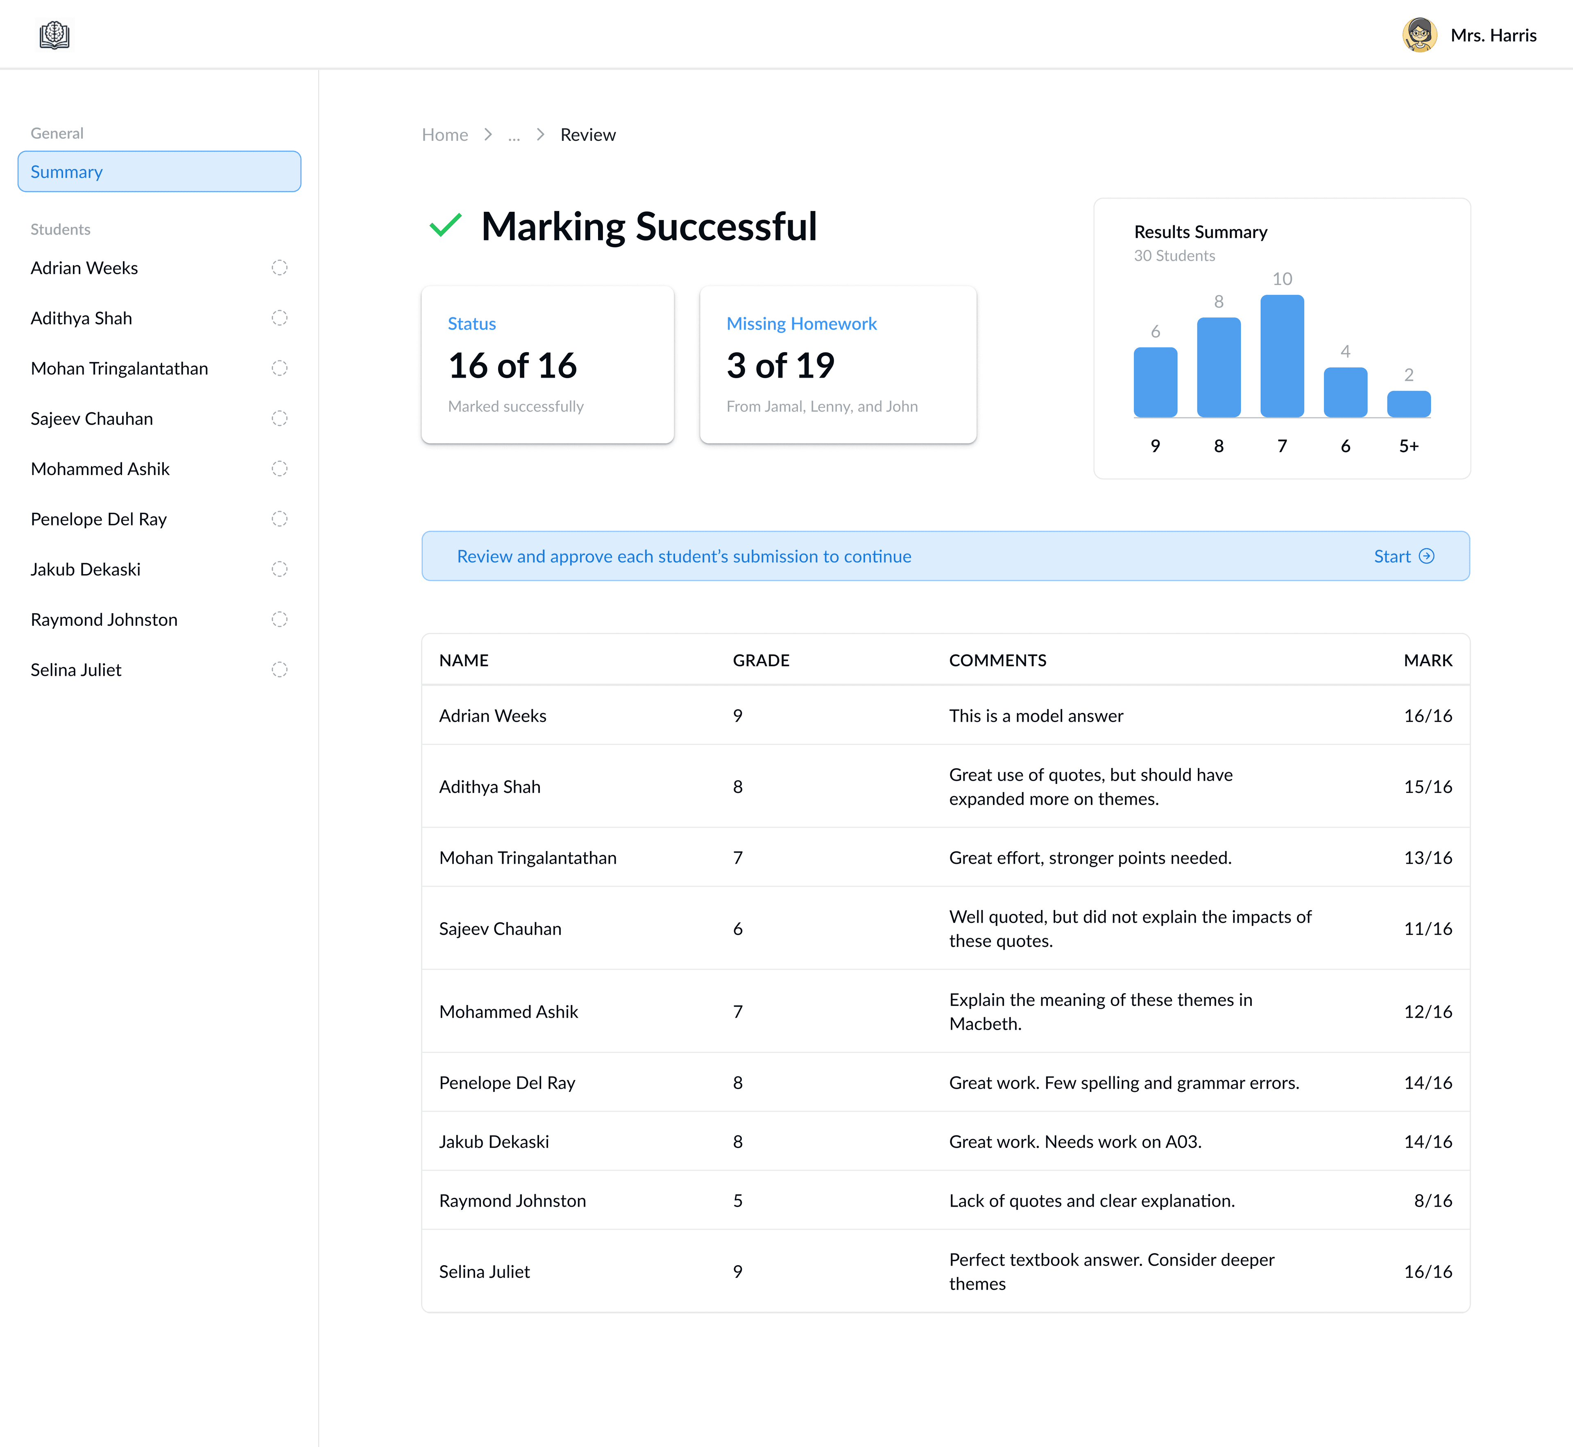Click the green success checkmark icon
This screenshot has width=1573, height=1447.
coord(446,226)
